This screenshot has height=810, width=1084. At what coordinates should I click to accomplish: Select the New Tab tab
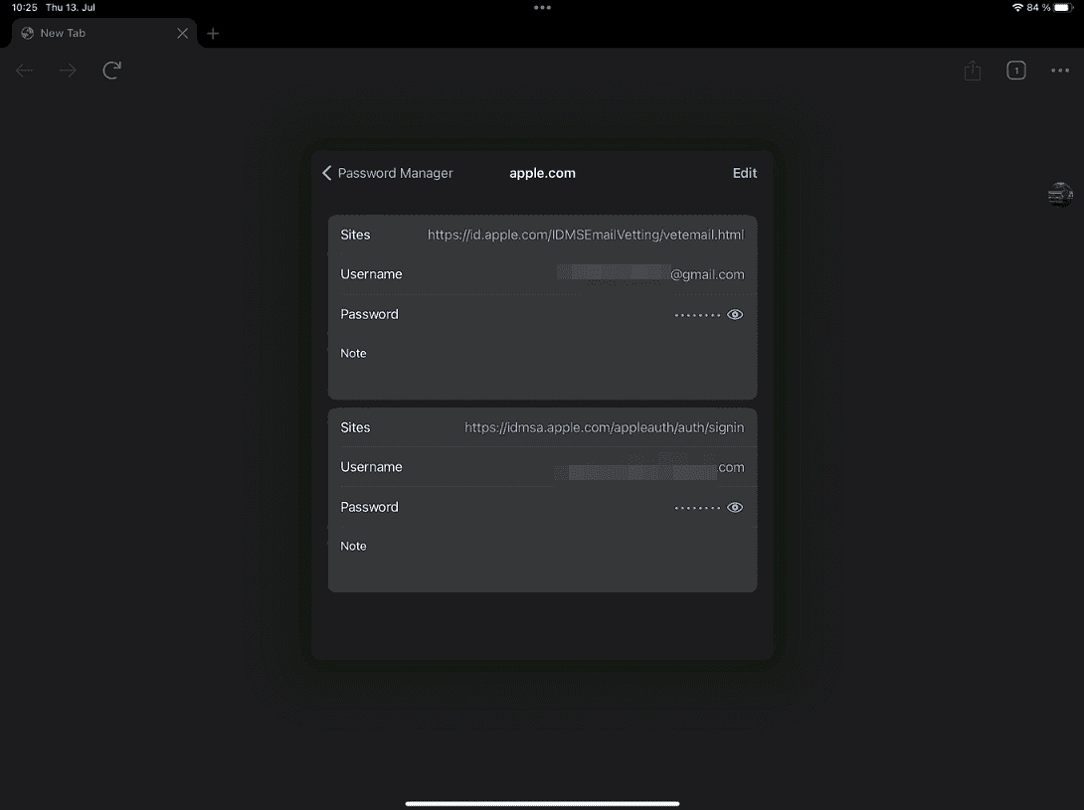[103, 33]
